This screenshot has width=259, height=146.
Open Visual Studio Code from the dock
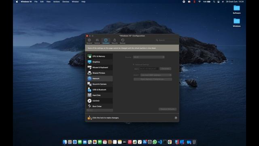160,142
